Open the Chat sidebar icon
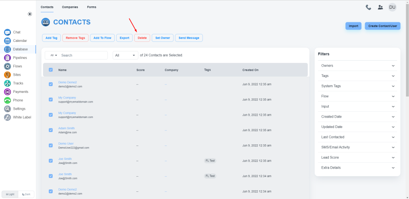The height and width of the screenshot is (199, 409). [x=7, y=32]
